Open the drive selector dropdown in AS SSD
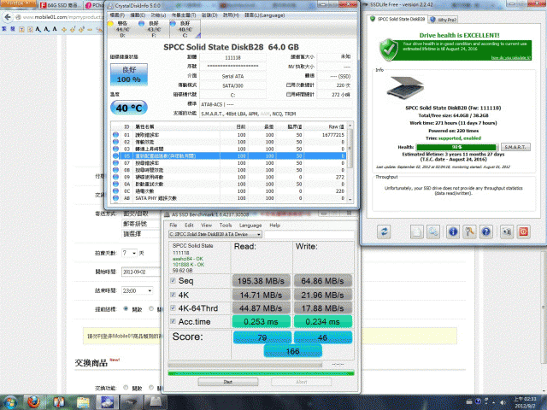 215,234
